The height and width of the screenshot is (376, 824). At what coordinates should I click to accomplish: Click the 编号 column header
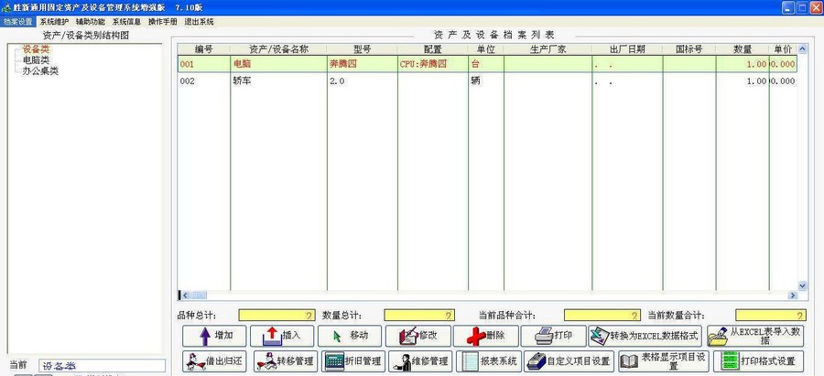204,49
